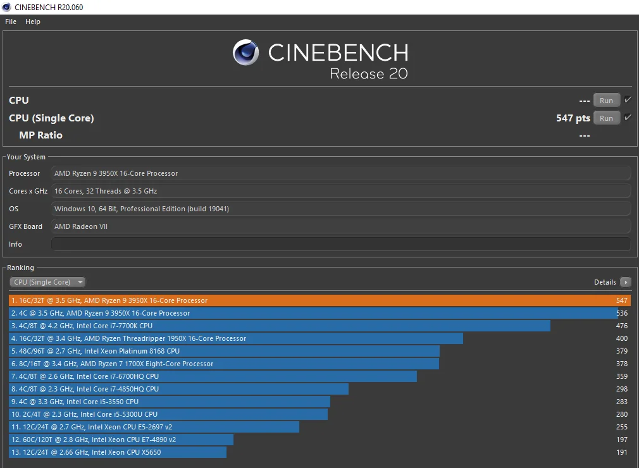The width and height of the screenshot is (639, 468).
Task: Select the Xeon X5650 ranking row
Action: point(319,452)
